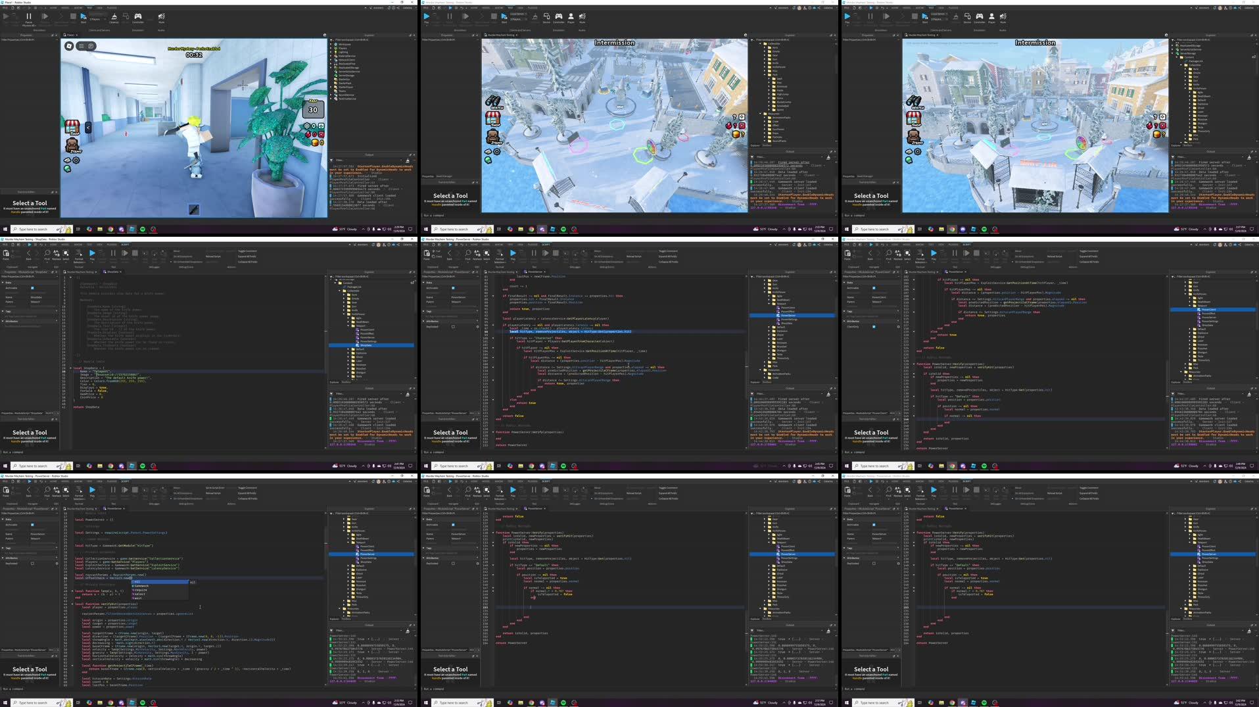Click the Paste icon in the highlighted-line-98 frame

[x=427, y=253]
